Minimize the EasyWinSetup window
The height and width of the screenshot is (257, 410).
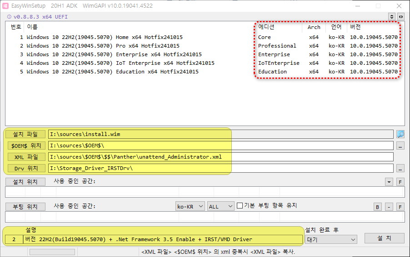click(x=358, y=6)
